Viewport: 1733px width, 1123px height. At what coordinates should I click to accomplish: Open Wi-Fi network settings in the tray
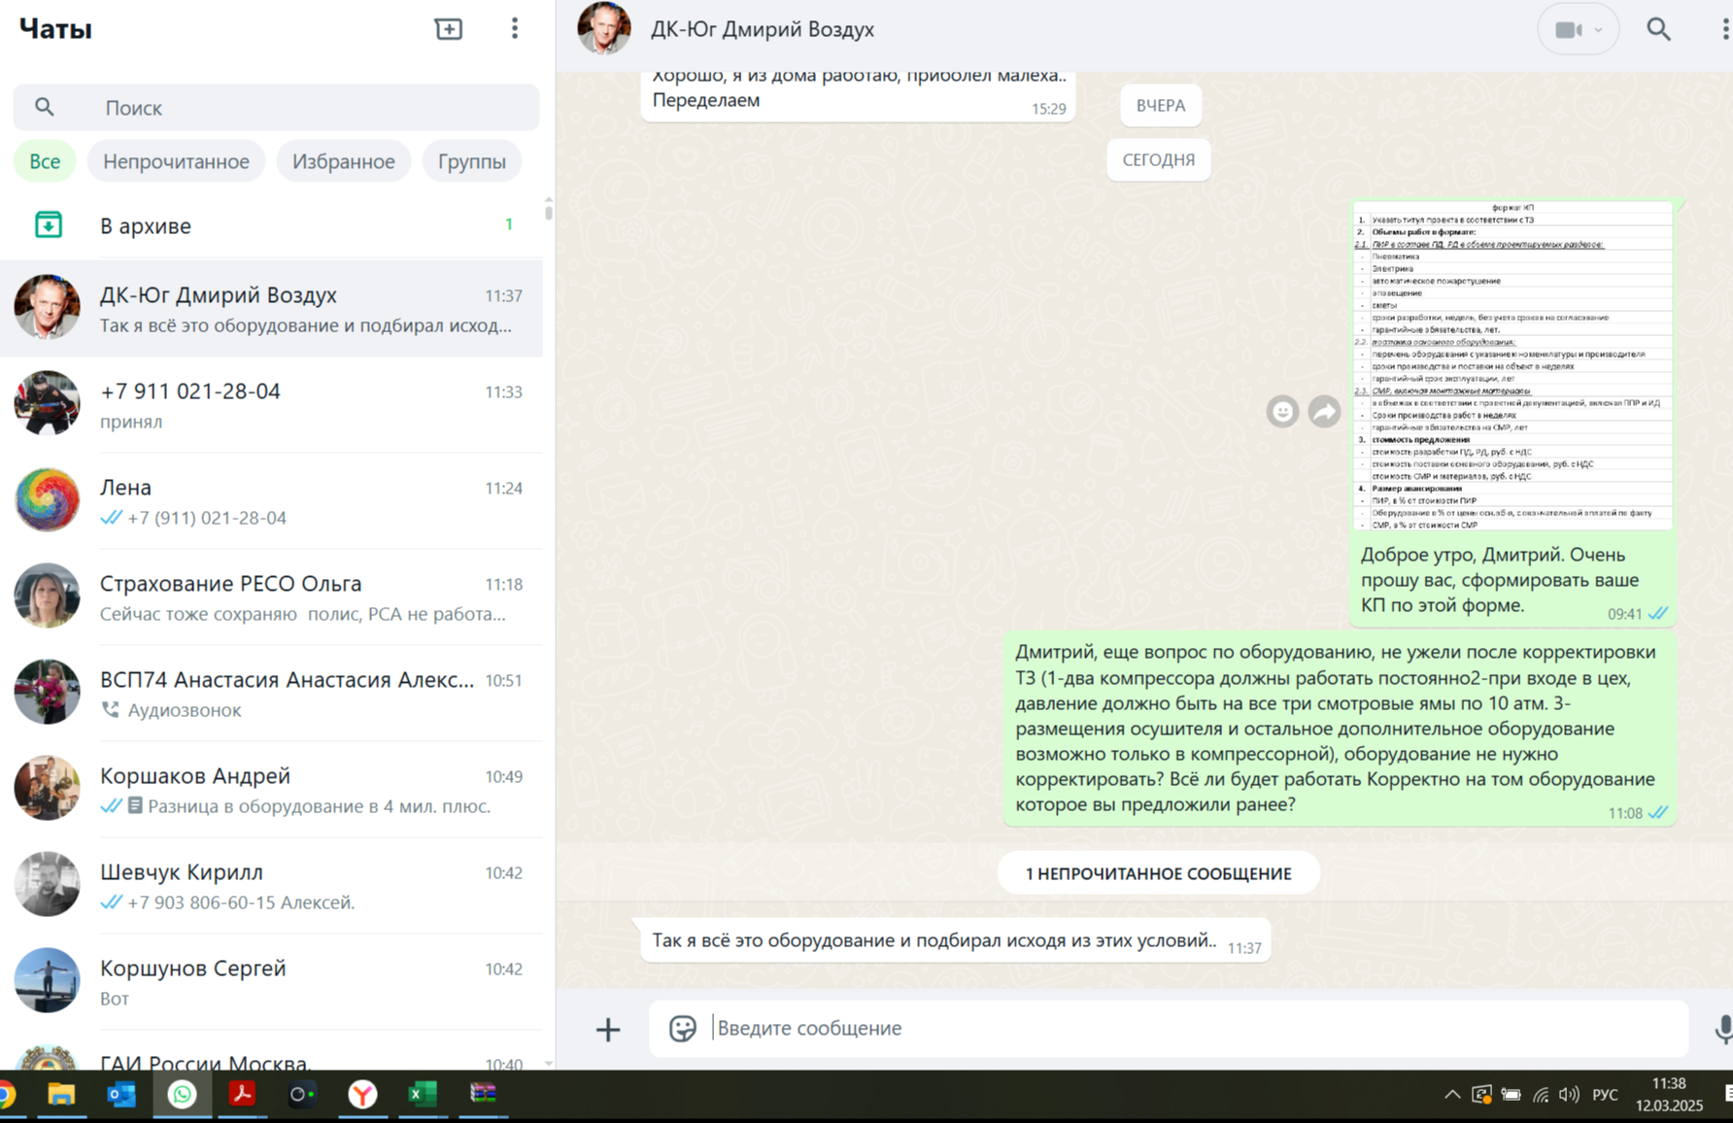tap(1541, 1095)
